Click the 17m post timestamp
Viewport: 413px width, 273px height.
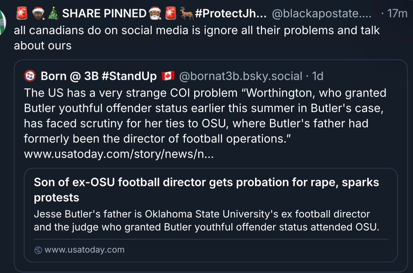(x=397, y=13)
